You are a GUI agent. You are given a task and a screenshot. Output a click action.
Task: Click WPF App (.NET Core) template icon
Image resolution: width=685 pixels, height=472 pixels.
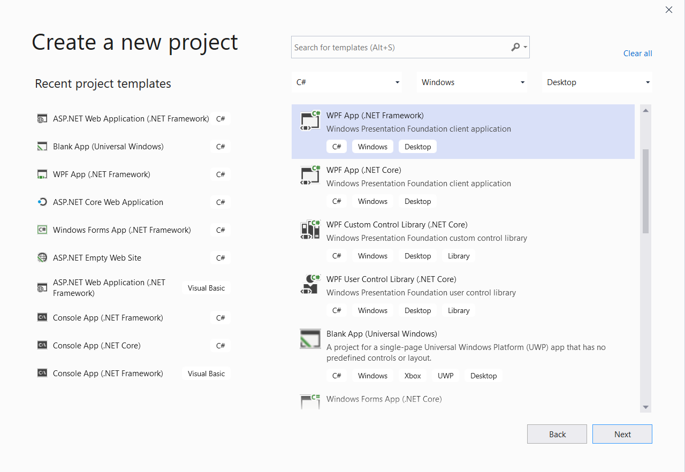[310, 176]
